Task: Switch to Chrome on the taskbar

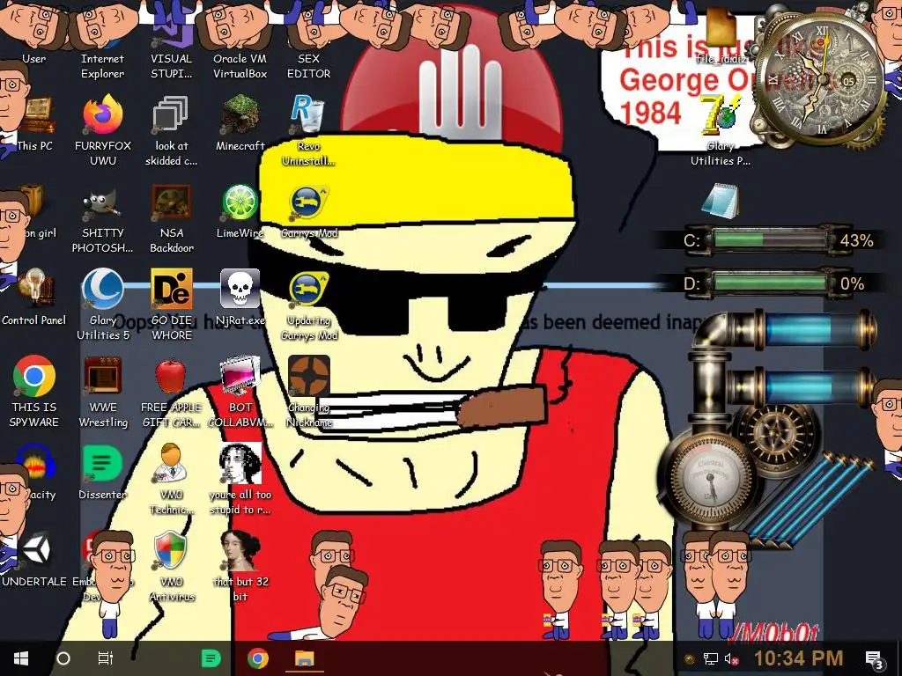Action: click(258, 658)
